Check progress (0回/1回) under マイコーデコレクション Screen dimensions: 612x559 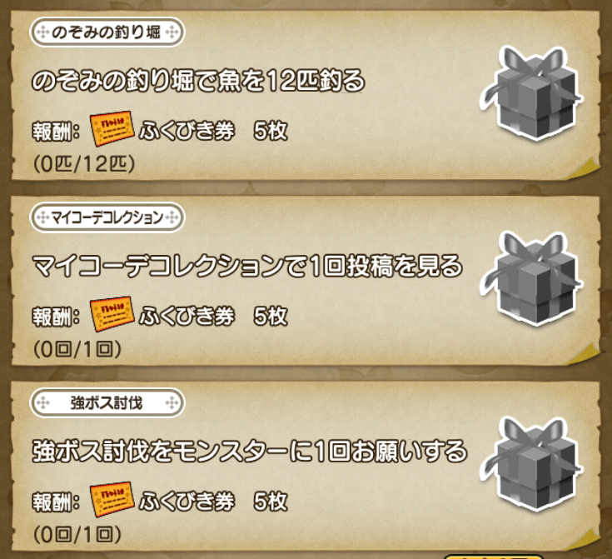(x=77, y=349)
